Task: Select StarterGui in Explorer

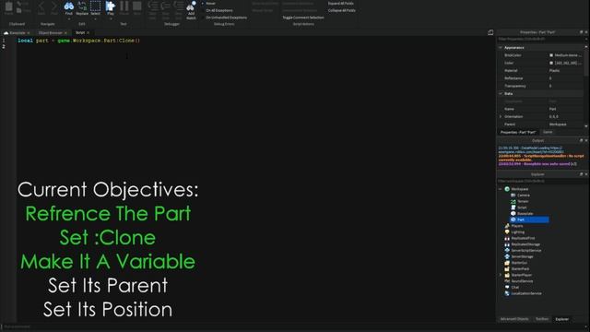Action: point(516,263)
